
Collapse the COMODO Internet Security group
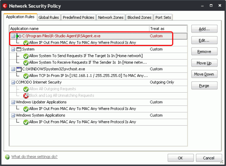tap(13, 82)
